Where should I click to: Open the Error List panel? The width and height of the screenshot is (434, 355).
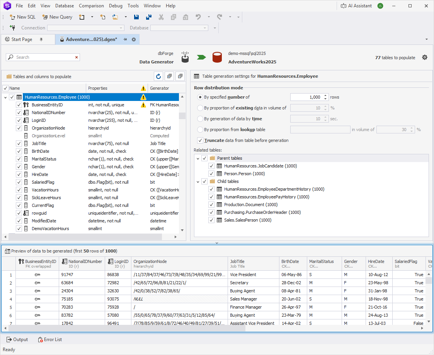[50, 340]
